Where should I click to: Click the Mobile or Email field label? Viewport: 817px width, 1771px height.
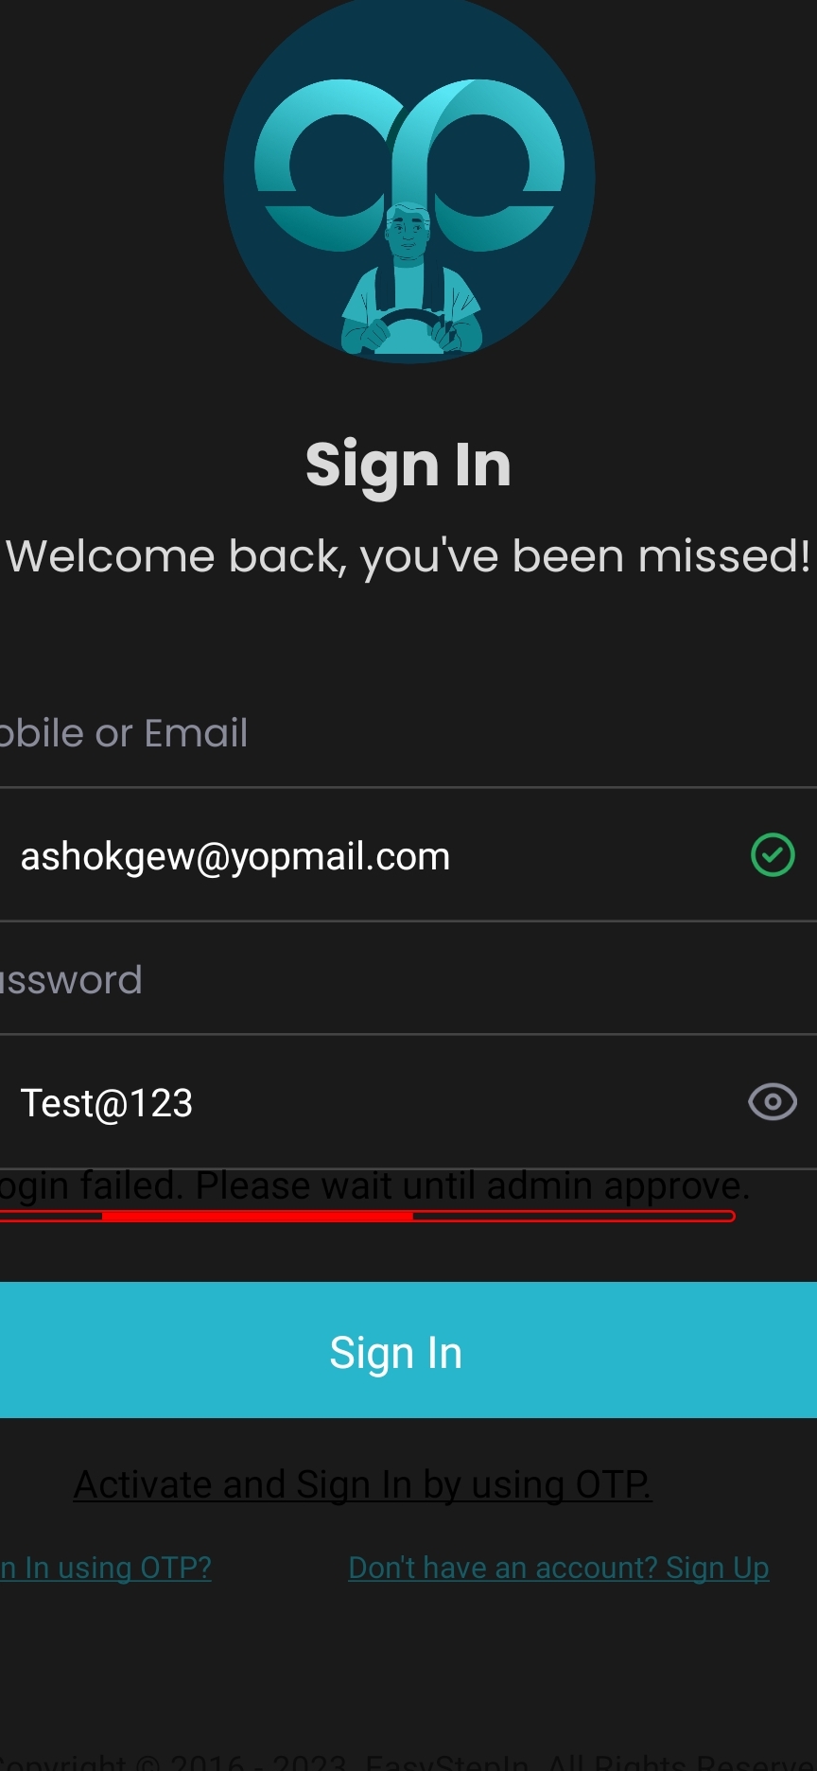[124, 733]
